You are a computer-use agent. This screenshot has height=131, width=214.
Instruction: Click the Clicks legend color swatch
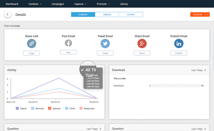tap(67, 108)
